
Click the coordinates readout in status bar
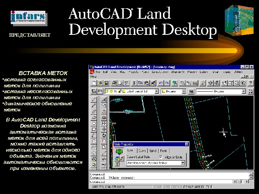(x=108, y=187)
